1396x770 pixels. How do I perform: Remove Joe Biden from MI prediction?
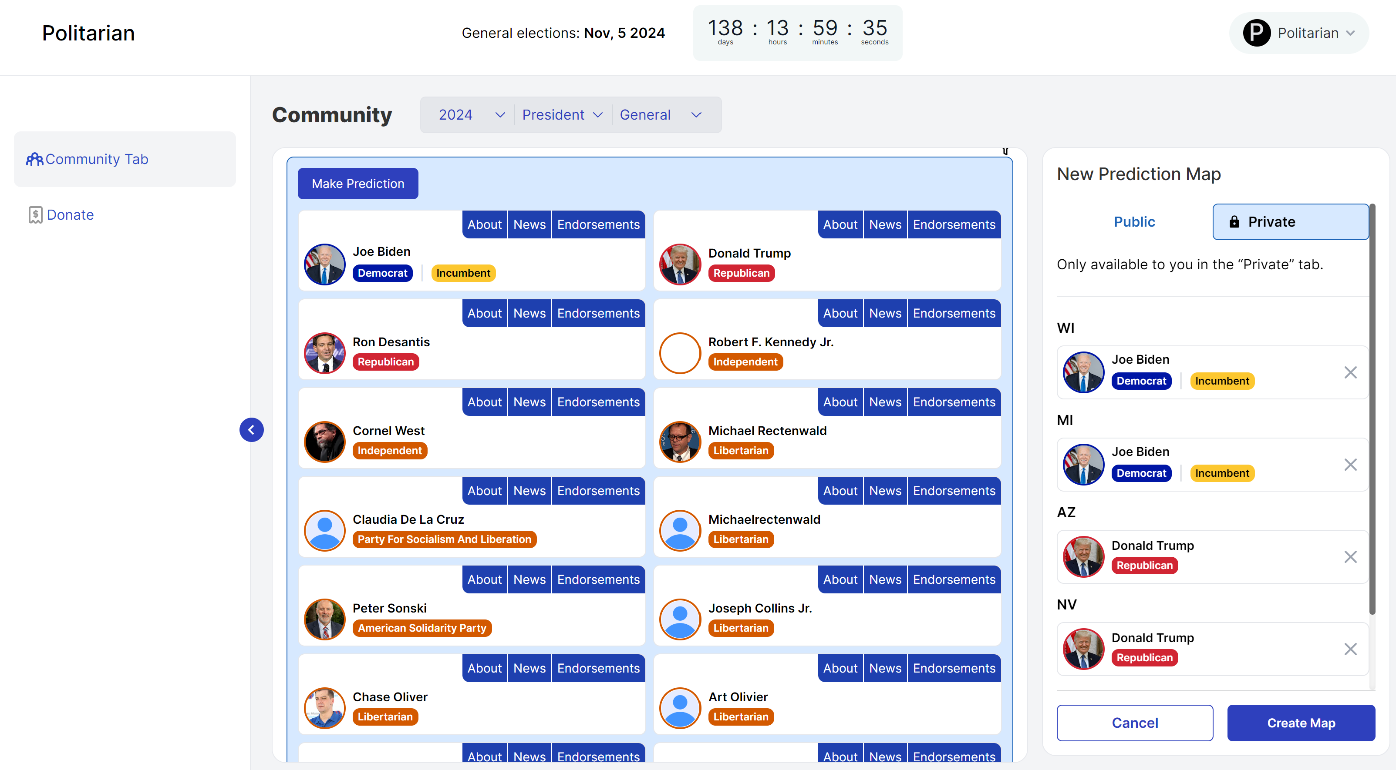[1350, 465]
